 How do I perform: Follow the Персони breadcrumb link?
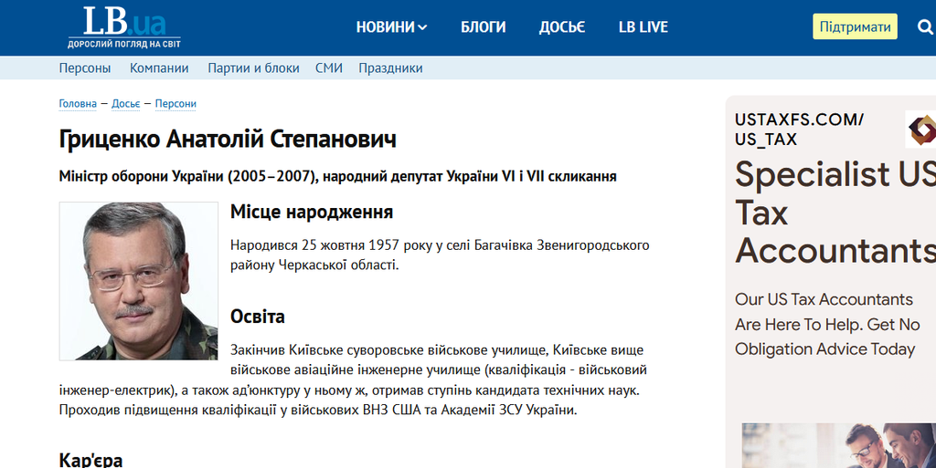click(x=175, y=104)
